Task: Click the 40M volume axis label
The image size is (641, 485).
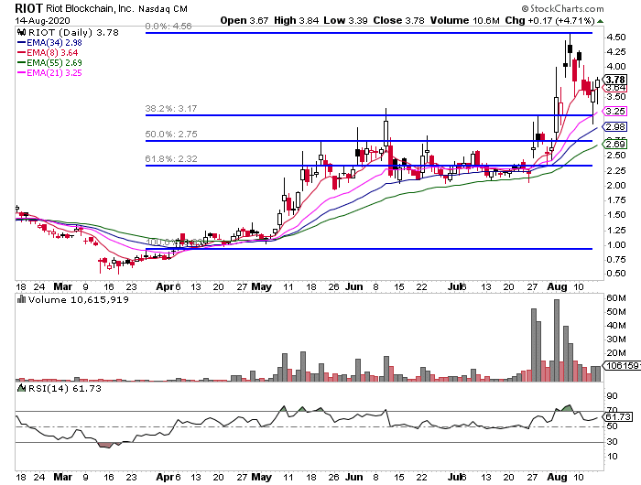Action: click(x=615, y=326)
